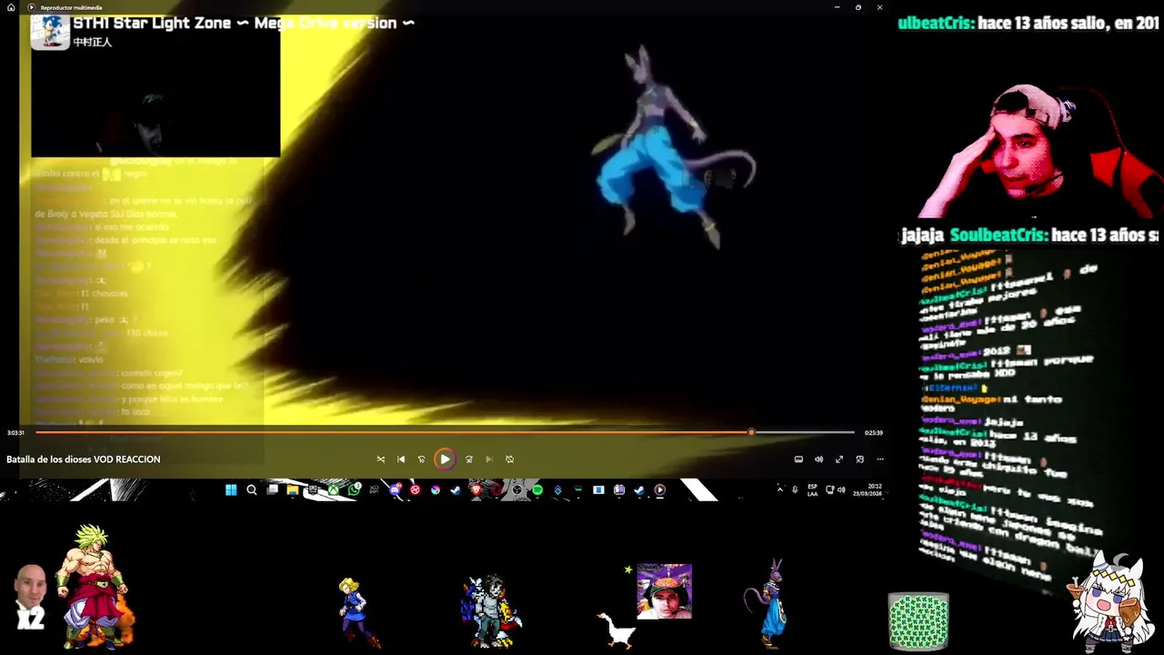The height and width of the screenshot is (655, 1164).
Task: Open the Xbox app on the taskbar
Action: pyautogui.click(x=334, y=490)
